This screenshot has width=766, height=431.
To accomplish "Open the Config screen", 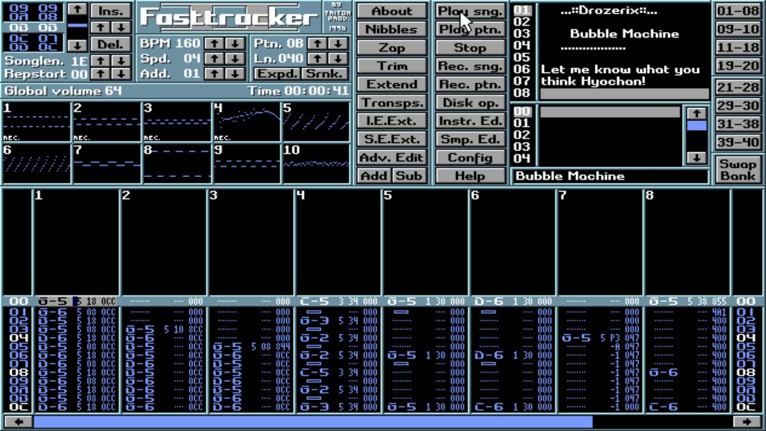I will coord(470,157).
